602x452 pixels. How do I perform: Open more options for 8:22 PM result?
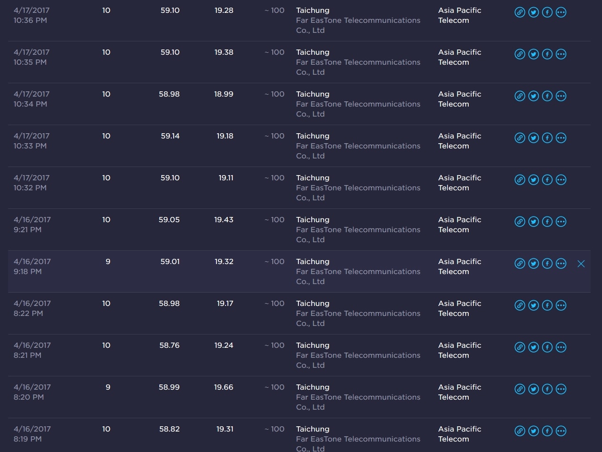(x=561, y=305)
